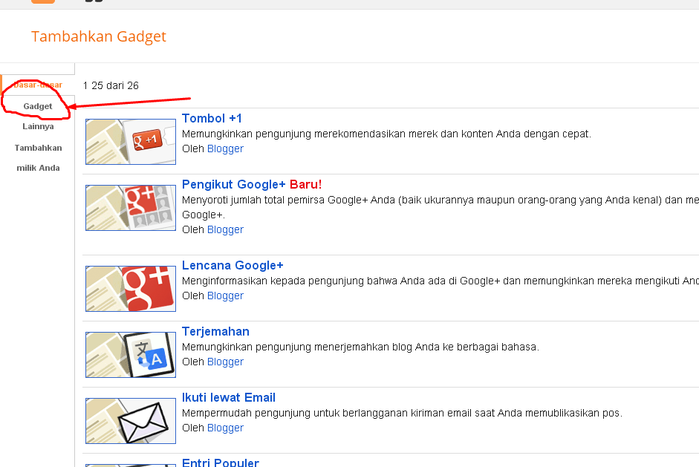Click the Blogger link under Lencana Google+
This screenshot has width=699, height=467.
click(x=225, y=296)
